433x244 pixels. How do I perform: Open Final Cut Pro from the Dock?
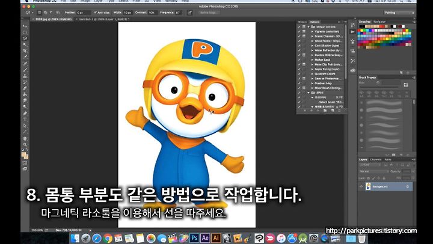(x=173, y=238)
